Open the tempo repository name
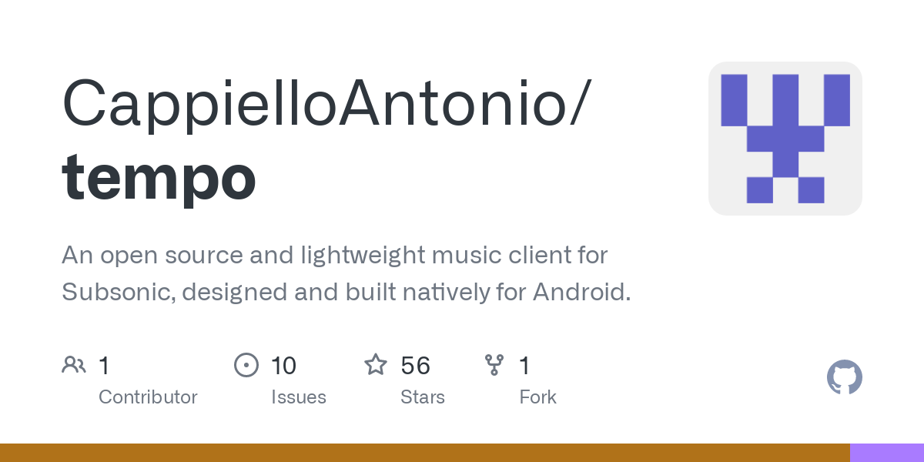Screen dimensions: 924x462 click(x=159, y=177)
